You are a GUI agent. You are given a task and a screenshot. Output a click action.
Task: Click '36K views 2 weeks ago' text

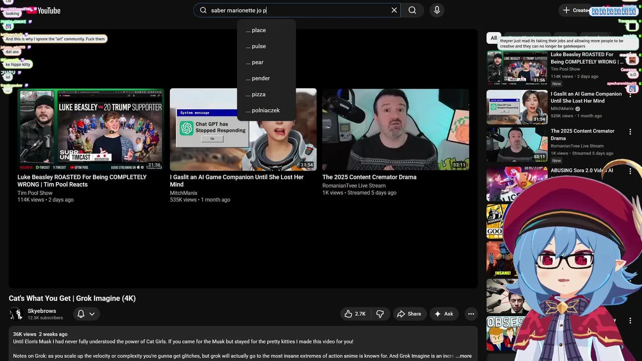40,334
